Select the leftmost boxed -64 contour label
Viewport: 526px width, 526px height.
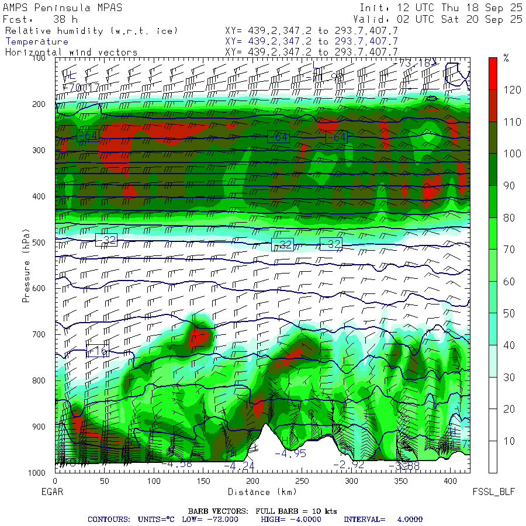pyautogui.click(x=88, y=135)
